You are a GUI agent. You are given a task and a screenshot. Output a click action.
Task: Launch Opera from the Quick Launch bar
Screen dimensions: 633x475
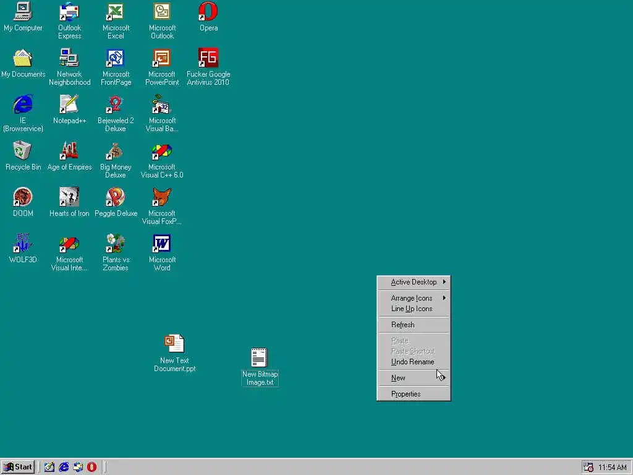[x=92, y=468]
